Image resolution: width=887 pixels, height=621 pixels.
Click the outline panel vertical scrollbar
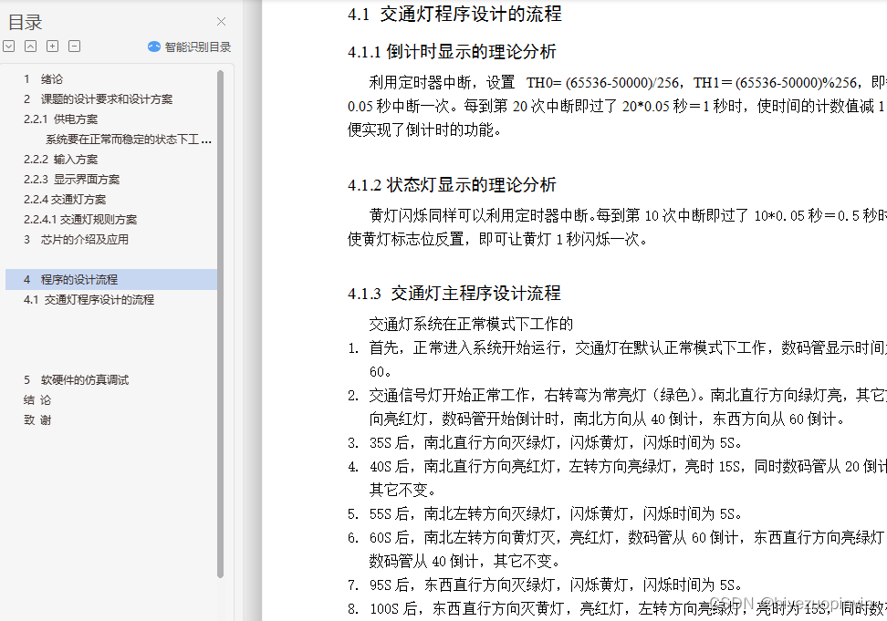(221, 323)
